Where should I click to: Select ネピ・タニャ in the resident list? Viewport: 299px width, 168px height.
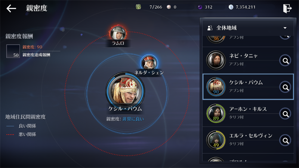(x=248, y=60)
